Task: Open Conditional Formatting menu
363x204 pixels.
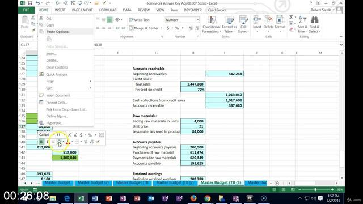Action: [x=211, y=25]
